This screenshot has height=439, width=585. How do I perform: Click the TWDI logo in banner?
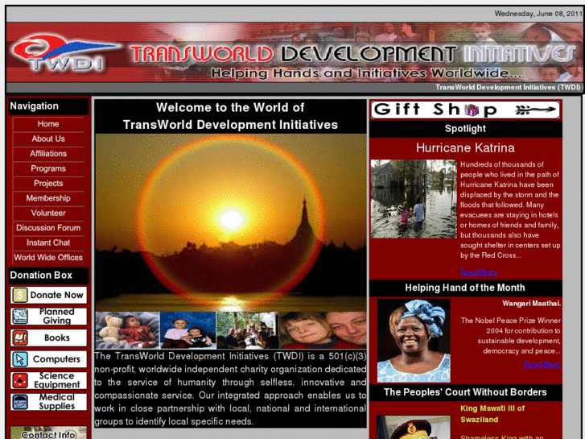pyautogui.click(x=64, y=53)
